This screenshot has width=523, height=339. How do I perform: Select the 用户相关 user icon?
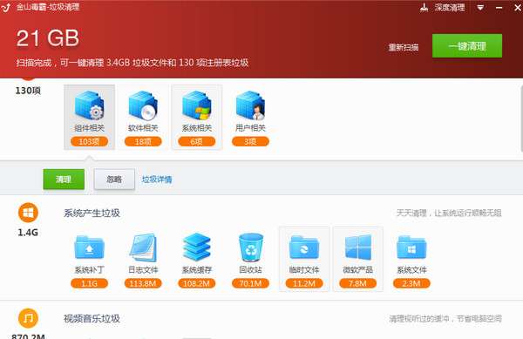(250, 105)
